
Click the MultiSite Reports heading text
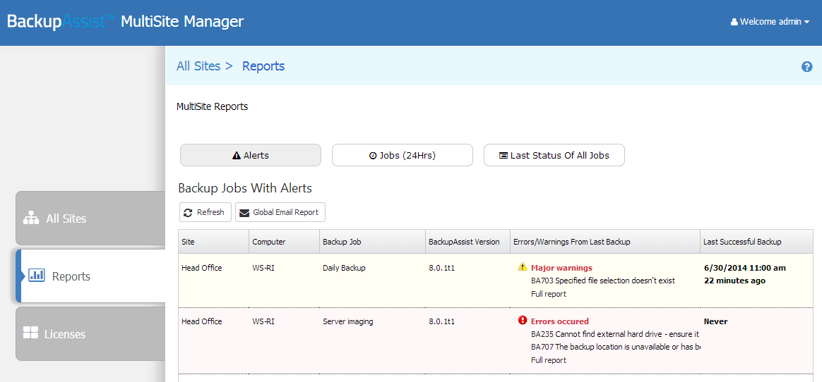[213, 106]
